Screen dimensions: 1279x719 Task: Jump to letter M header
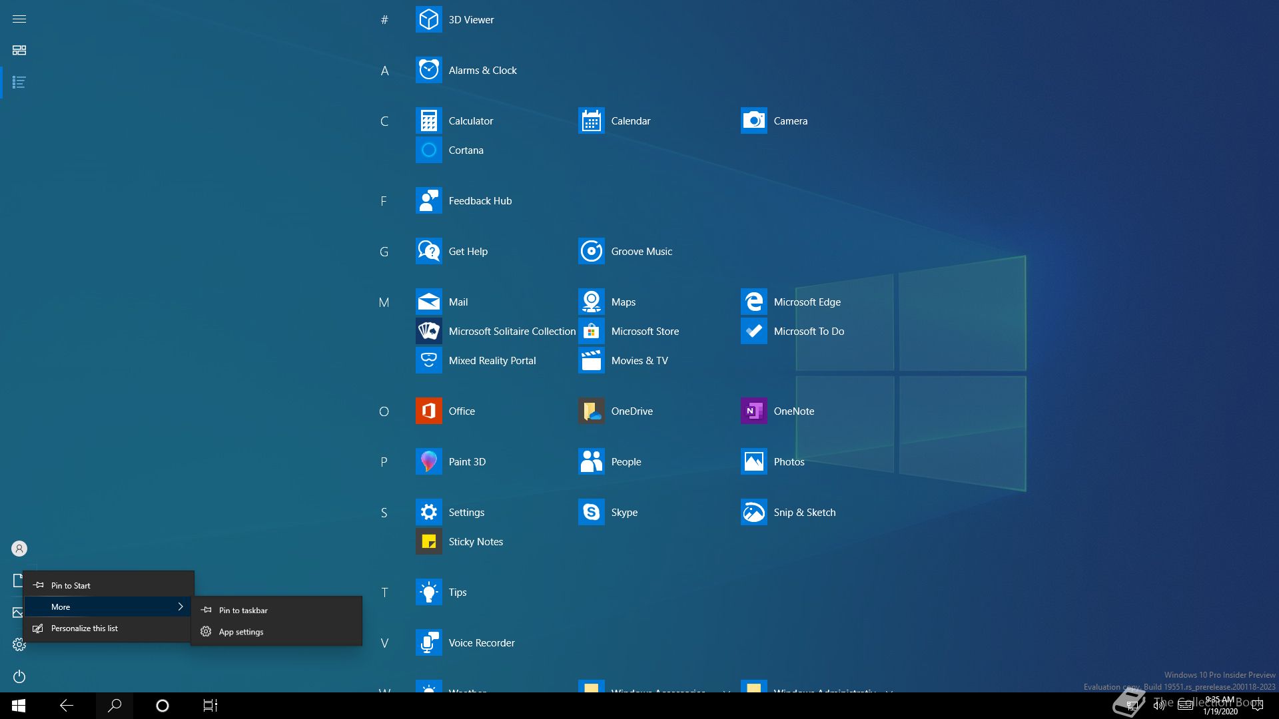(384, 302)
